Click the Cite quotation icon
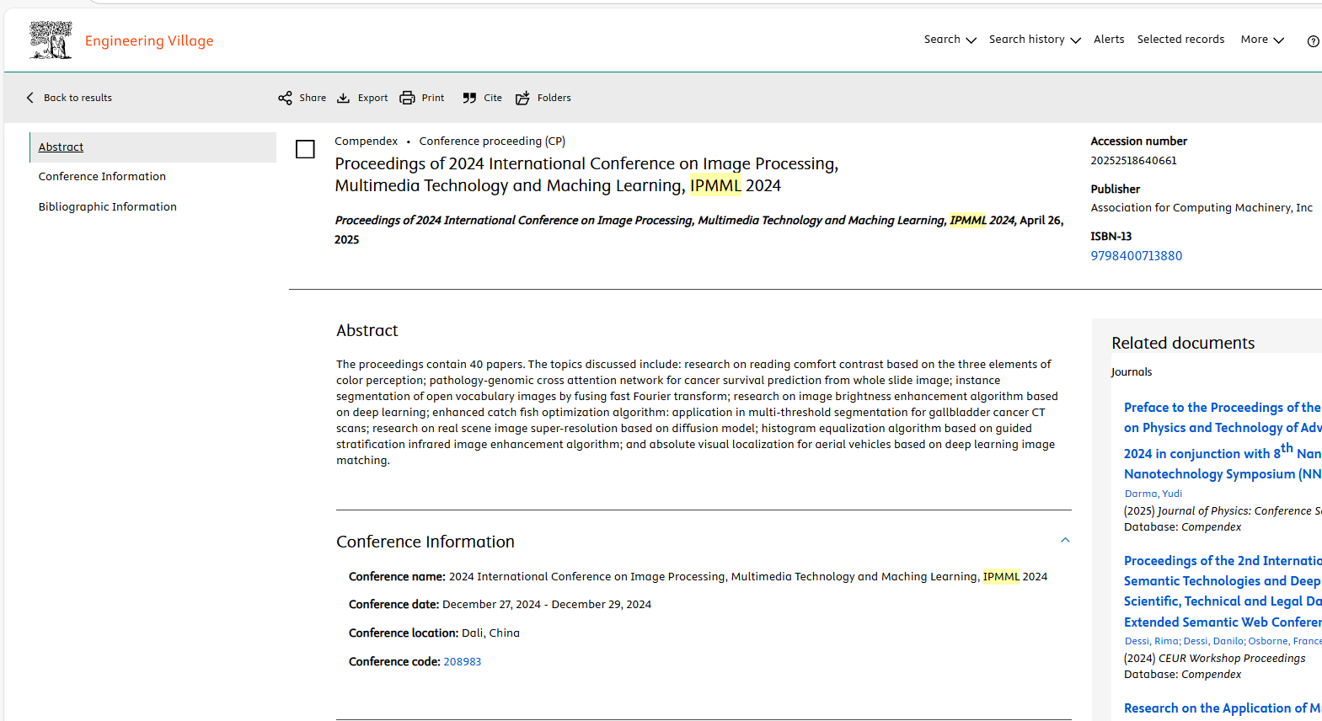This screenshot has width=1322, height=721. 469,98
